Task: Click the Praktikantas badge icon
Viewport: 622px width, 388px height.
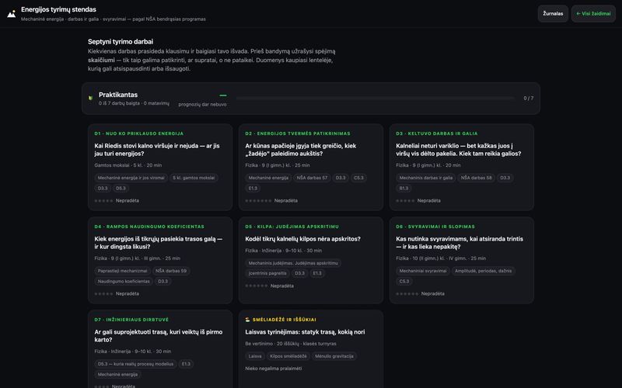Action: click(90, 98)
